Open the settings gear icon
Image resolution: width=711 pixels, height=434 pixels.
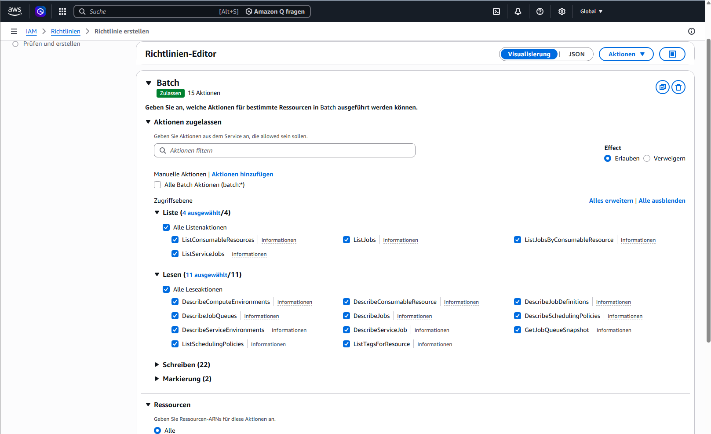point(562,11)
